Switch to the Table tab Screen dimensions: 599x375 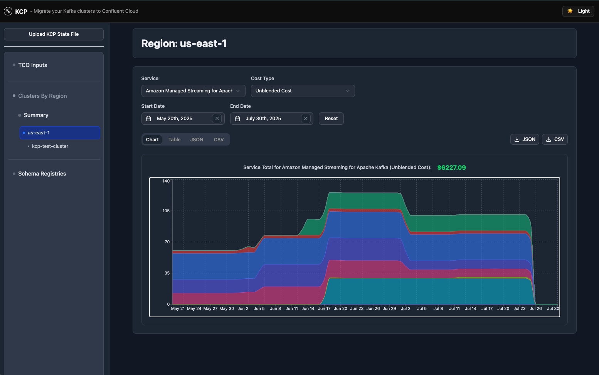[174, 140]
